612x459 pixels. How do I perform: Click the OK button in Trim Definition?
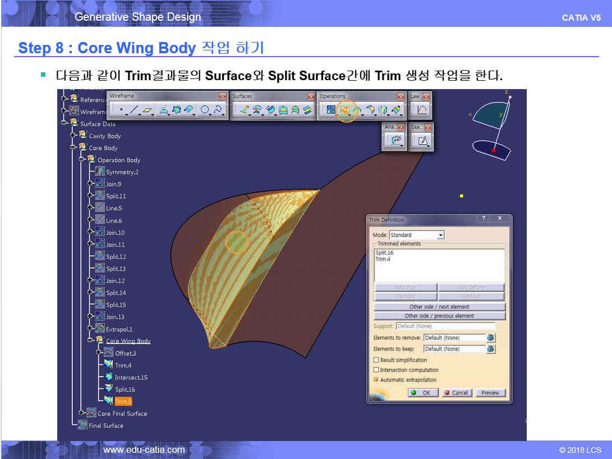coord(422,393)
